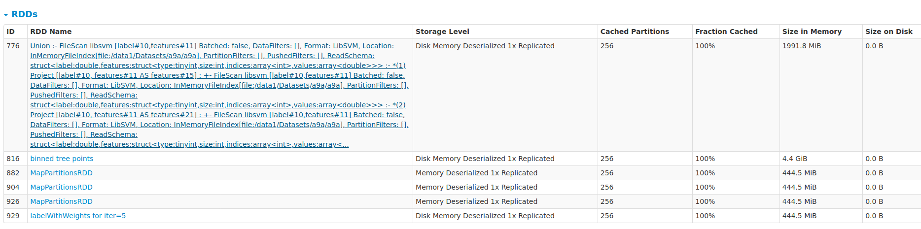Sort by Storage Level column header
The image size is (921, 229).
point(442,32)
